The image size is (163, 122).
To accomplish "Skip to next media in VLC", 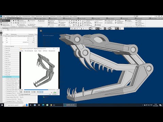I will point(29,92).
